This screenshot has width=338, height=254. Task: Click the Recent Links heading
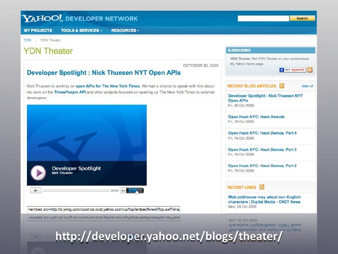pyautogui.click(x=241, y=187)
